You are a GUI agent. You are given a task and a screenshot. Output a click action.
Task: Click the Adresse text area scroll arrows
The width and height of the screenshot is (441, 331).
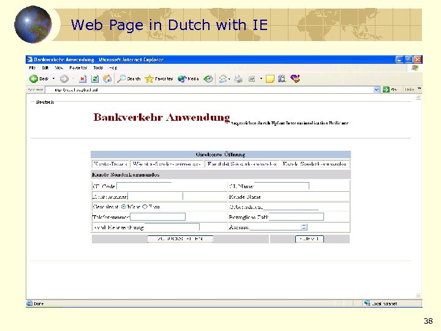(x=304, y=227)
